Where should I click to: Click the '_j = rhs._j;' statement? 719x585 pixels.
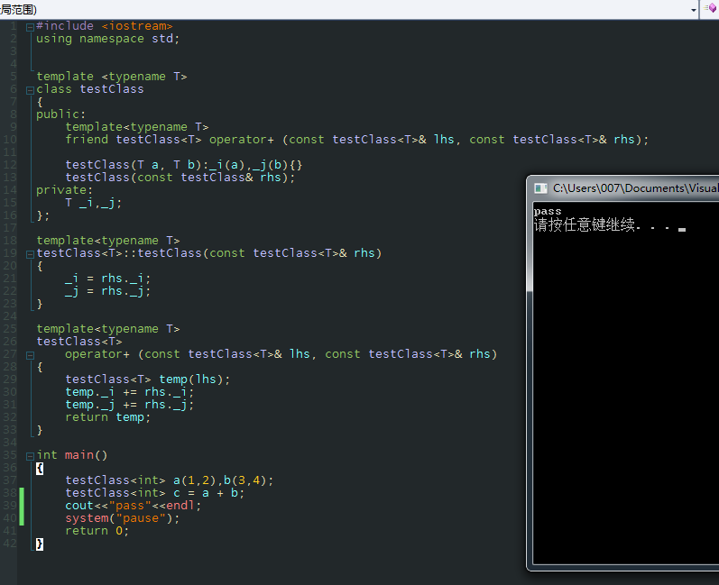(x=107, y=291)
